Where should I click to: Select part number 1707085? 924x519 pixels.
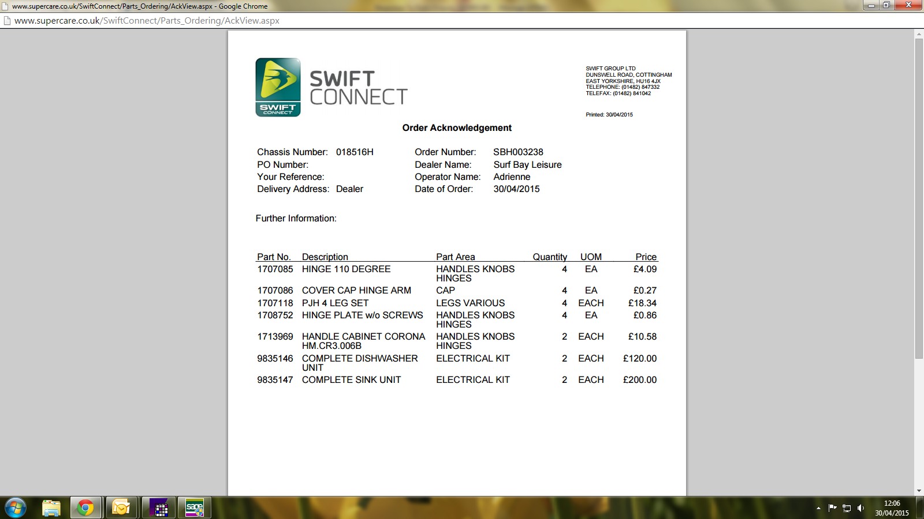coord(275,269)
